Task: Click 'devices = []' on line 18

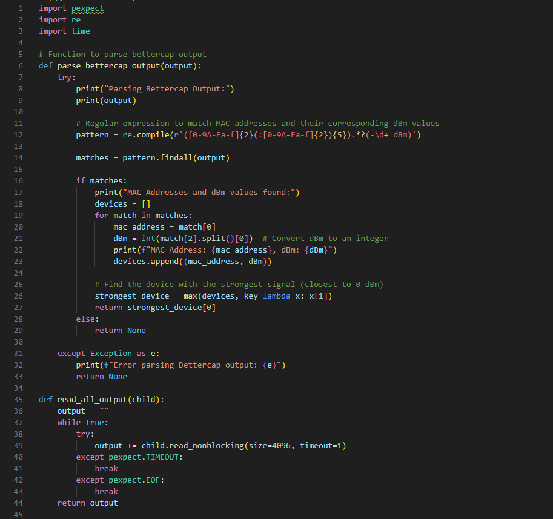Action: click(x=122, y=204)
